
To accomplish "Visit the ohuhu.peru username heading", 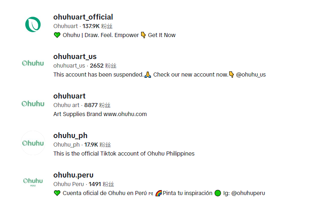I will pos(73,175).
